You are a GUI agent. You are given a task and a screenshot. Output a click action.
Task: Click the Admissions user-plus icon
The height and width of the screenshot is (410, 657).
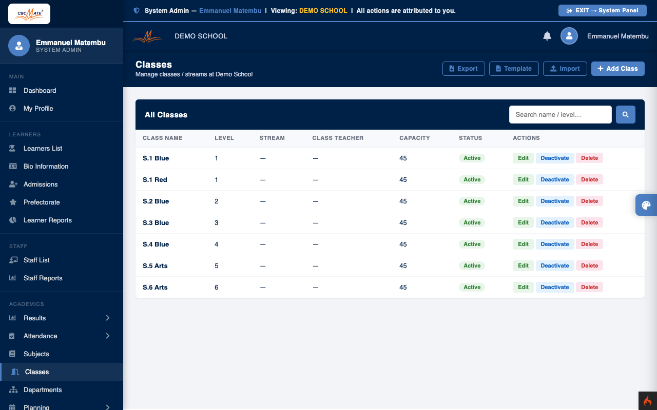[x=13, y=184]
